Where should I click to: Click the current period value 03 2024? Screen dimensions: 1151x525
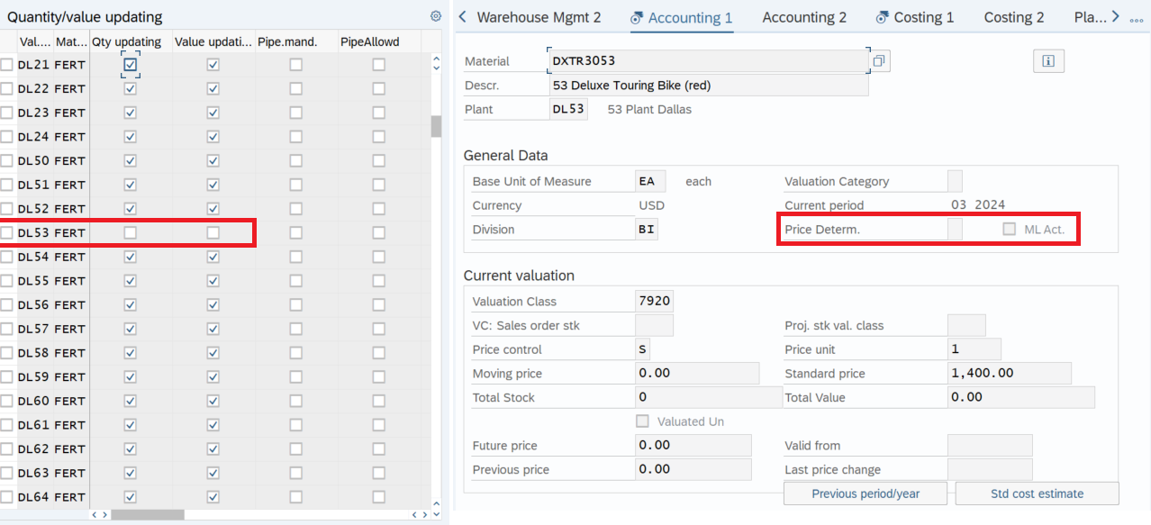(978, 205)
